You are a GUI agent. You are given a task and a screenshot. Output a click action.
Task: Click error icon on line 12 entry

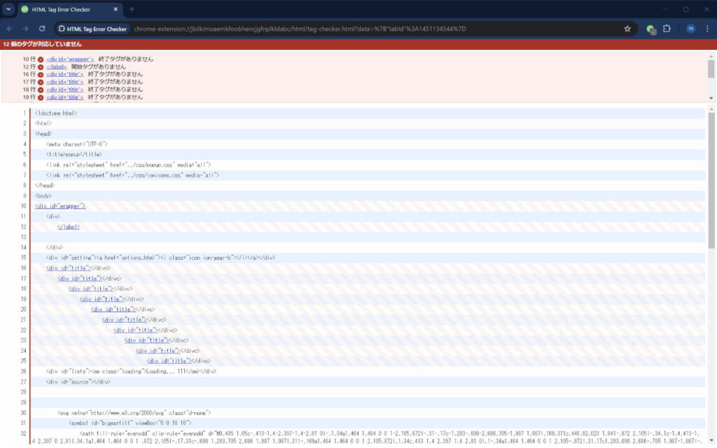[x=41, y=66]
